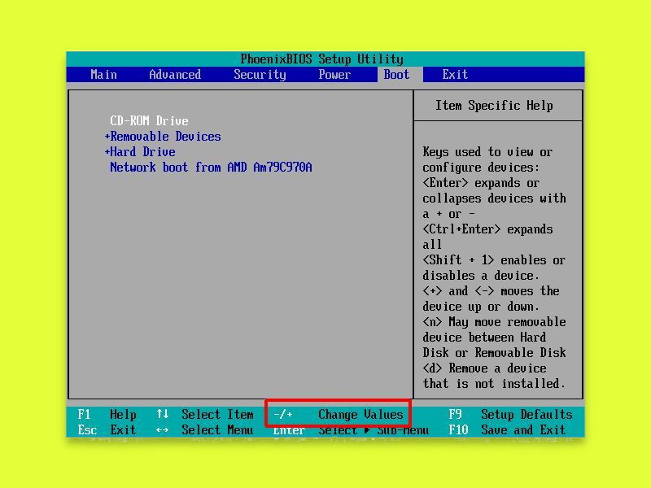
Task: Switch to the Main menu tab
Action: click(104, 75)
